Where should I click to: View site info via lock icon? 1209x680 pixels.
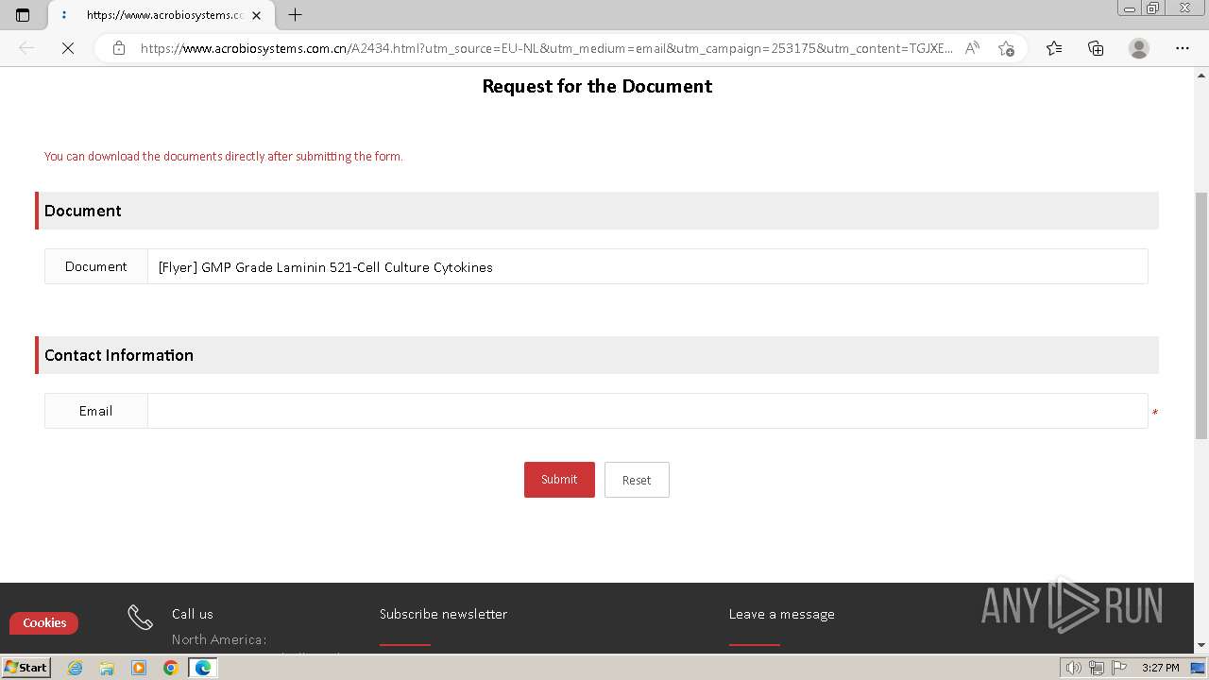click(x=119, y=48)
